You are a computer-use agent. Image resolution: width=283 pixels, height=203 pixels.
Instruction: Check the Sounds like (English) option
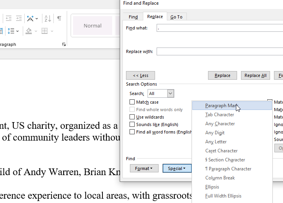(132, 124)
